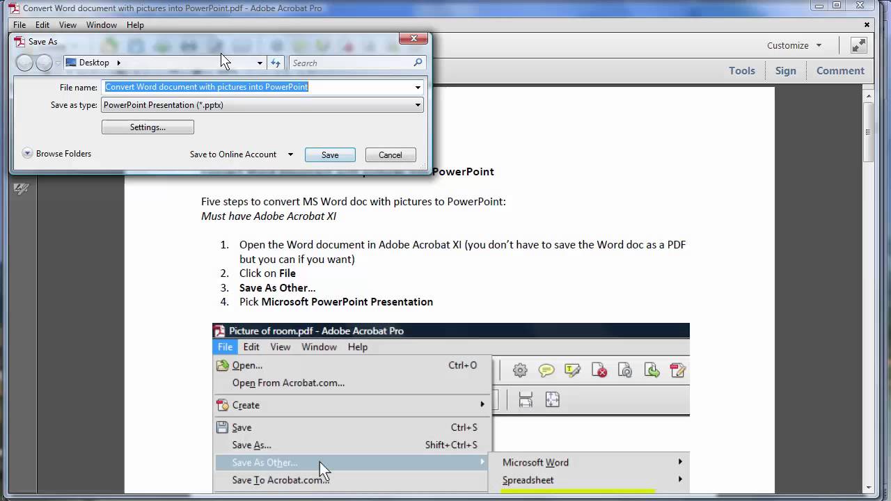Open the address bar previous locations dropdown
891x501 pixels.
(260, 63)
